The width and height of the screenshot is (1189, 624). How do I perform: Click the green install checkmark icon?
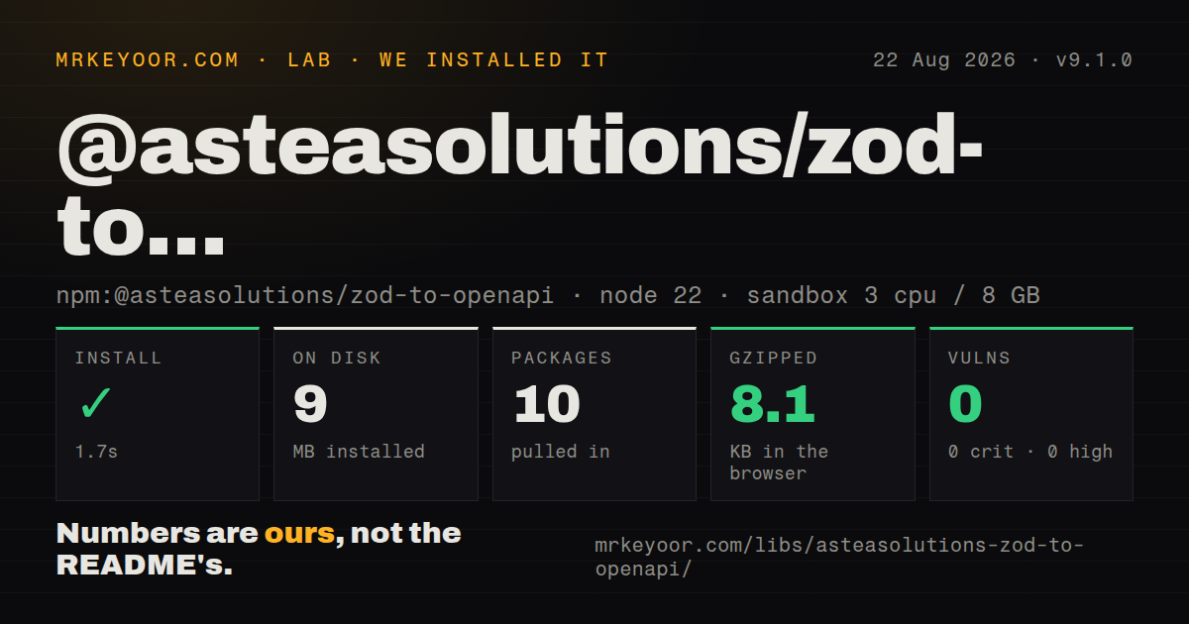coord(96,404)
